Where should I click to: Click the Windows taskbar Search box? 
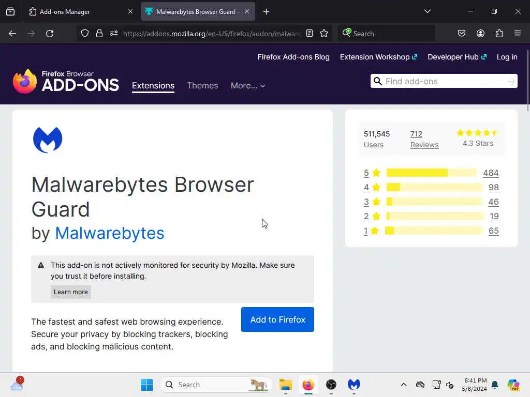[216, 385]
